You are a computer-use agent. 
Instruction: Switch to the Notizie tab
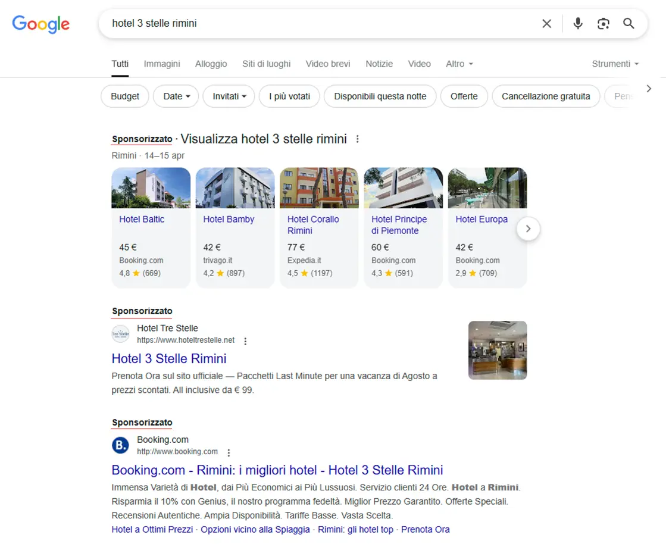pyautogui.click(x=379, y=64)
